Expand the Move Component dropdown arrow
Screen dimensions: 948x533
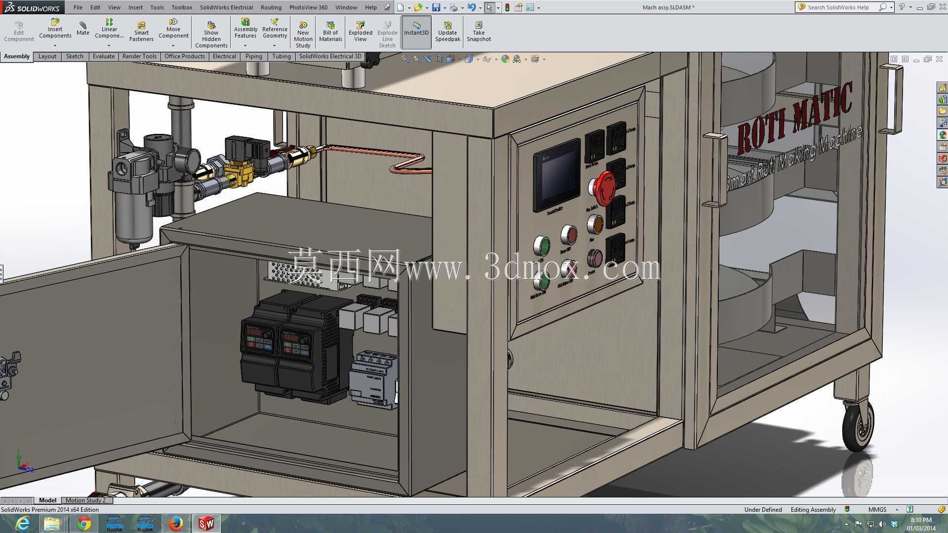[x=173, y=46]
